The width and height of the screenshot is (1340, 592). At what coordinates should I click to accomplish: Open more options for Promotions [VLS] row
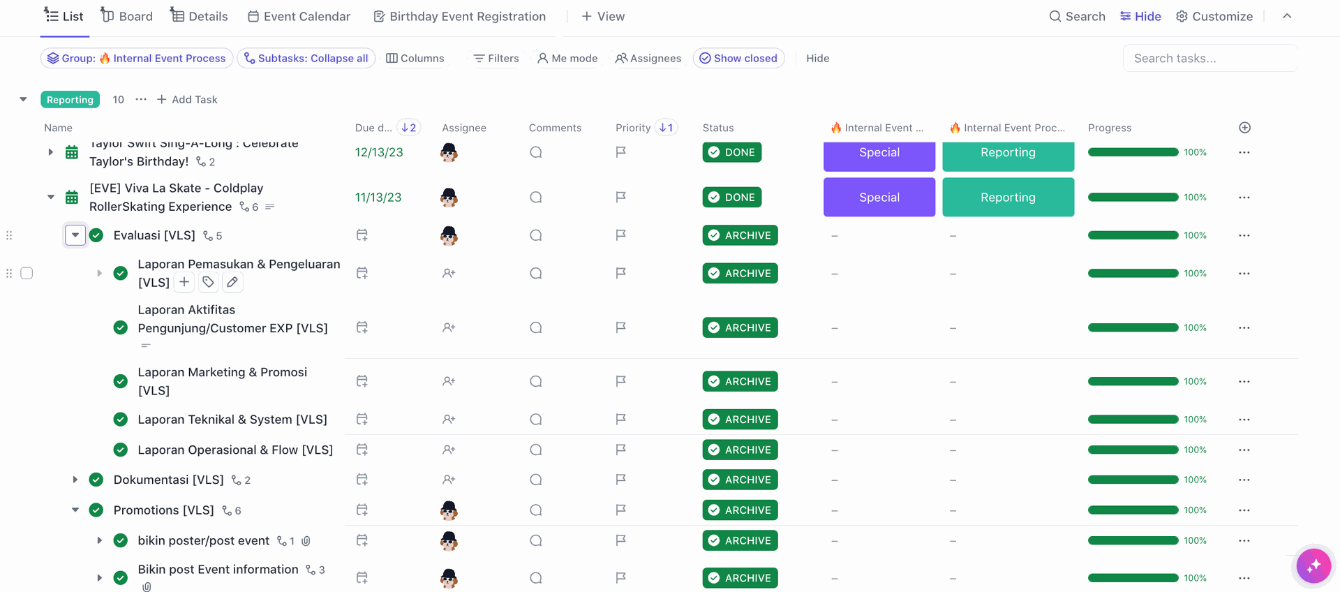coord(1244,510)
